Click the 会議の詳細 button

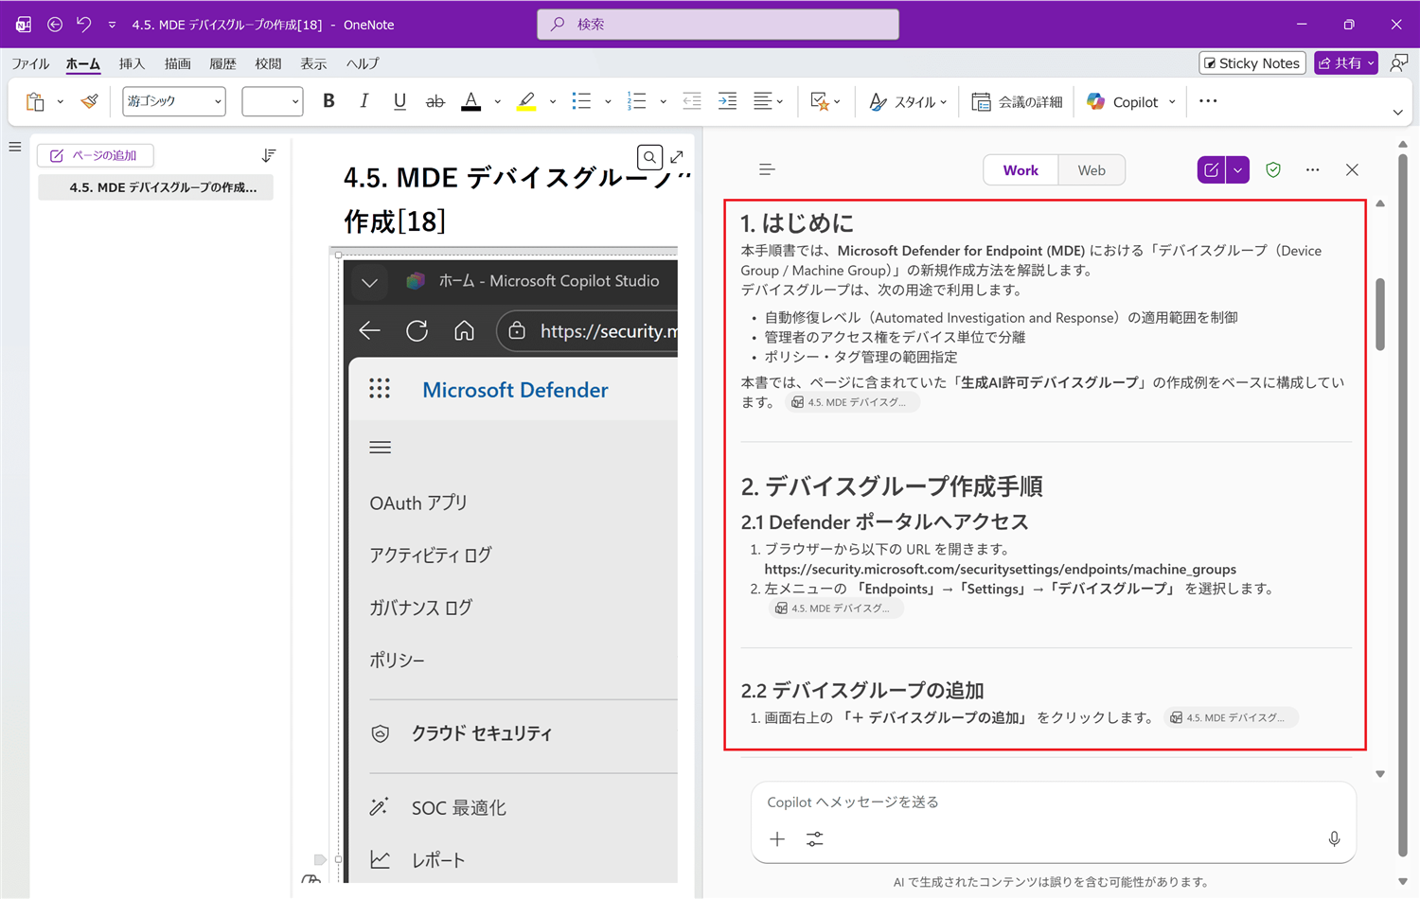1017,101
